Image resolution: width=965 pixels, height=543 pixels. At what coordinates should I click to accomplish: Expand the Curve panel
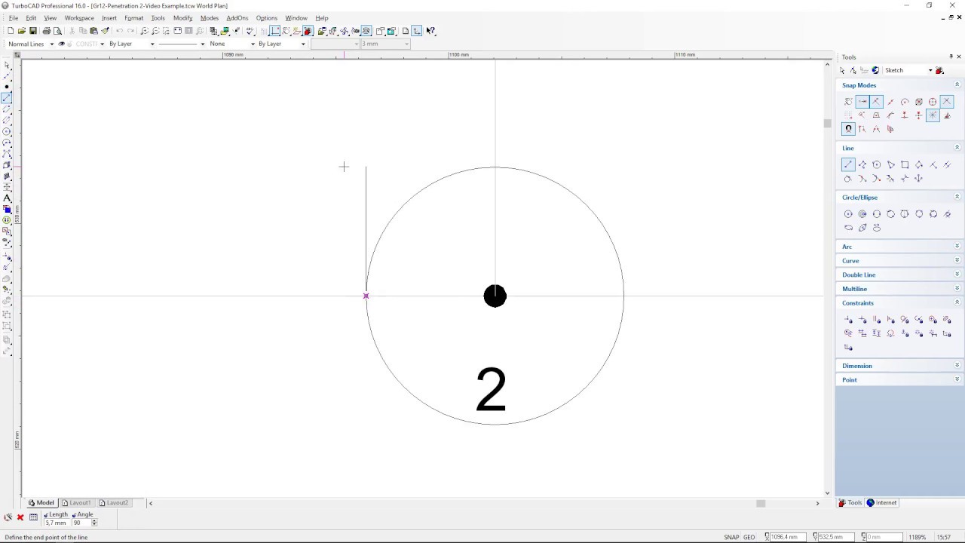[957, 261]
